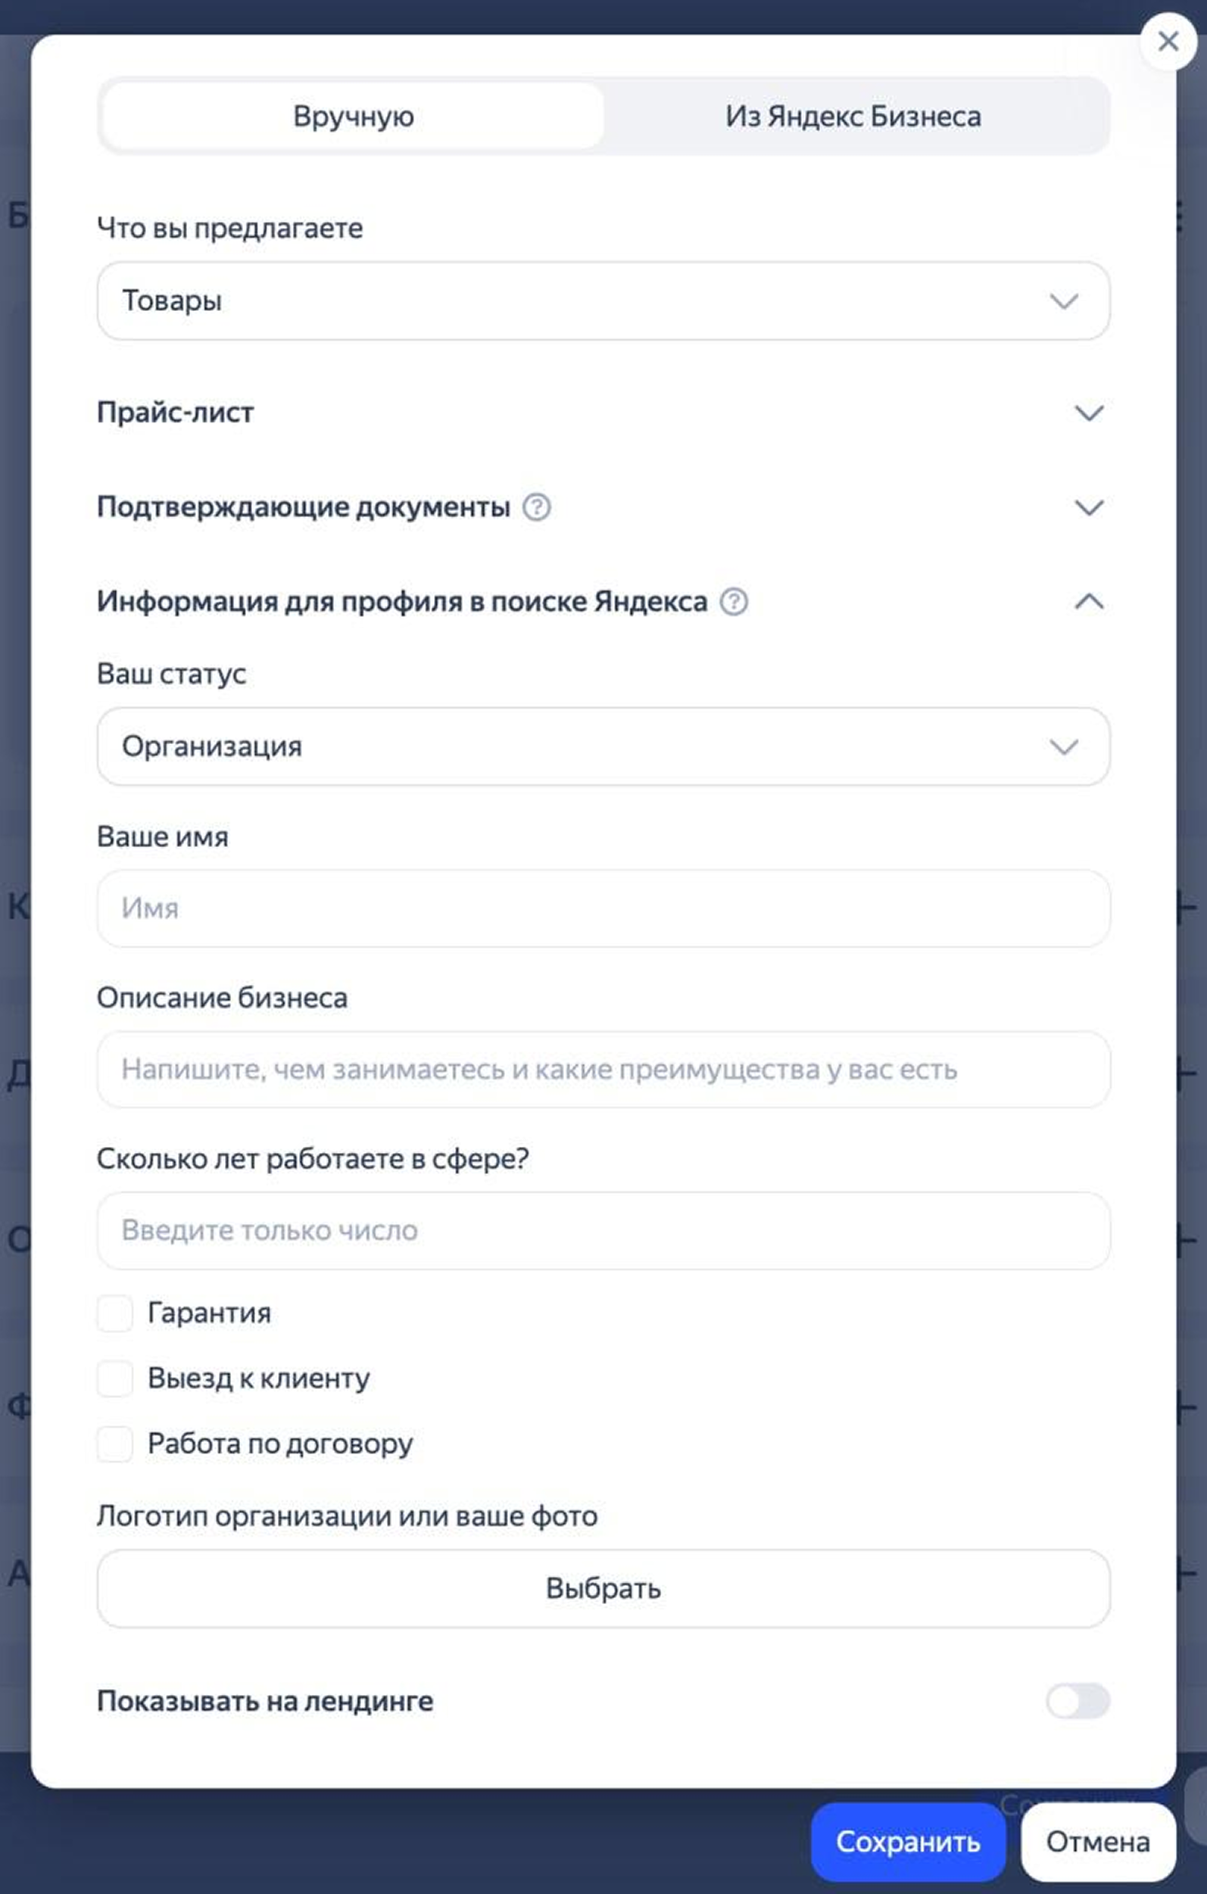Screen dimensions: 1207x1894
Task: Open the Ваш статус dropdown
Action: tap(603, 746)
